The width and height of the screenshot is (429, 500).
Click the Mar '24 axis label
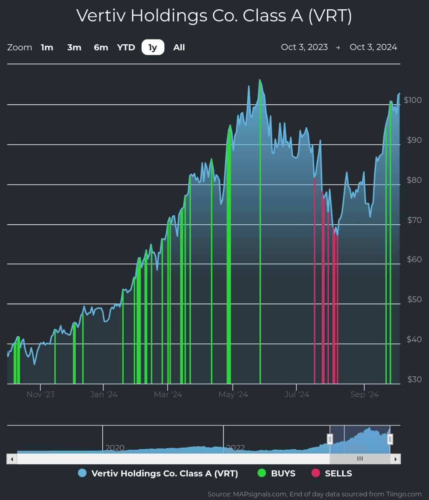(168, 395)
